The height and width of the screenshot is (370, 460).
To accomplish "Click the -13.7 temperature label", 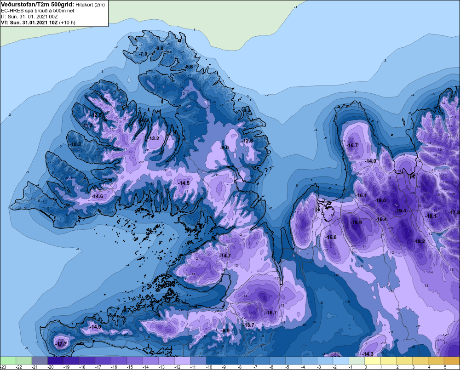I will coord(248,325).
